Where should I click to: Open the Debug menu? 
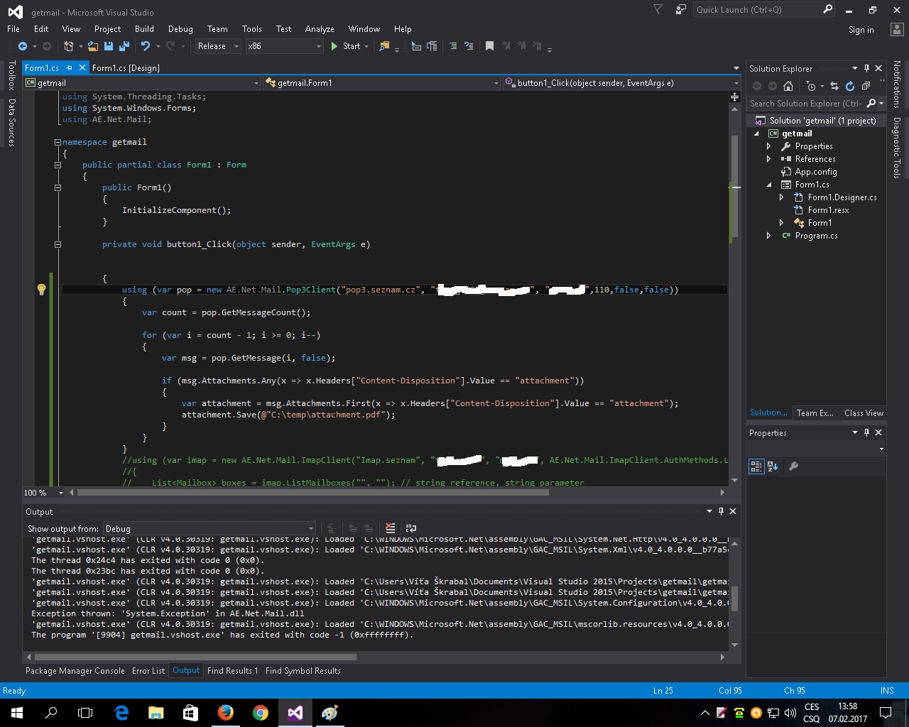click(x=180, y=29)
